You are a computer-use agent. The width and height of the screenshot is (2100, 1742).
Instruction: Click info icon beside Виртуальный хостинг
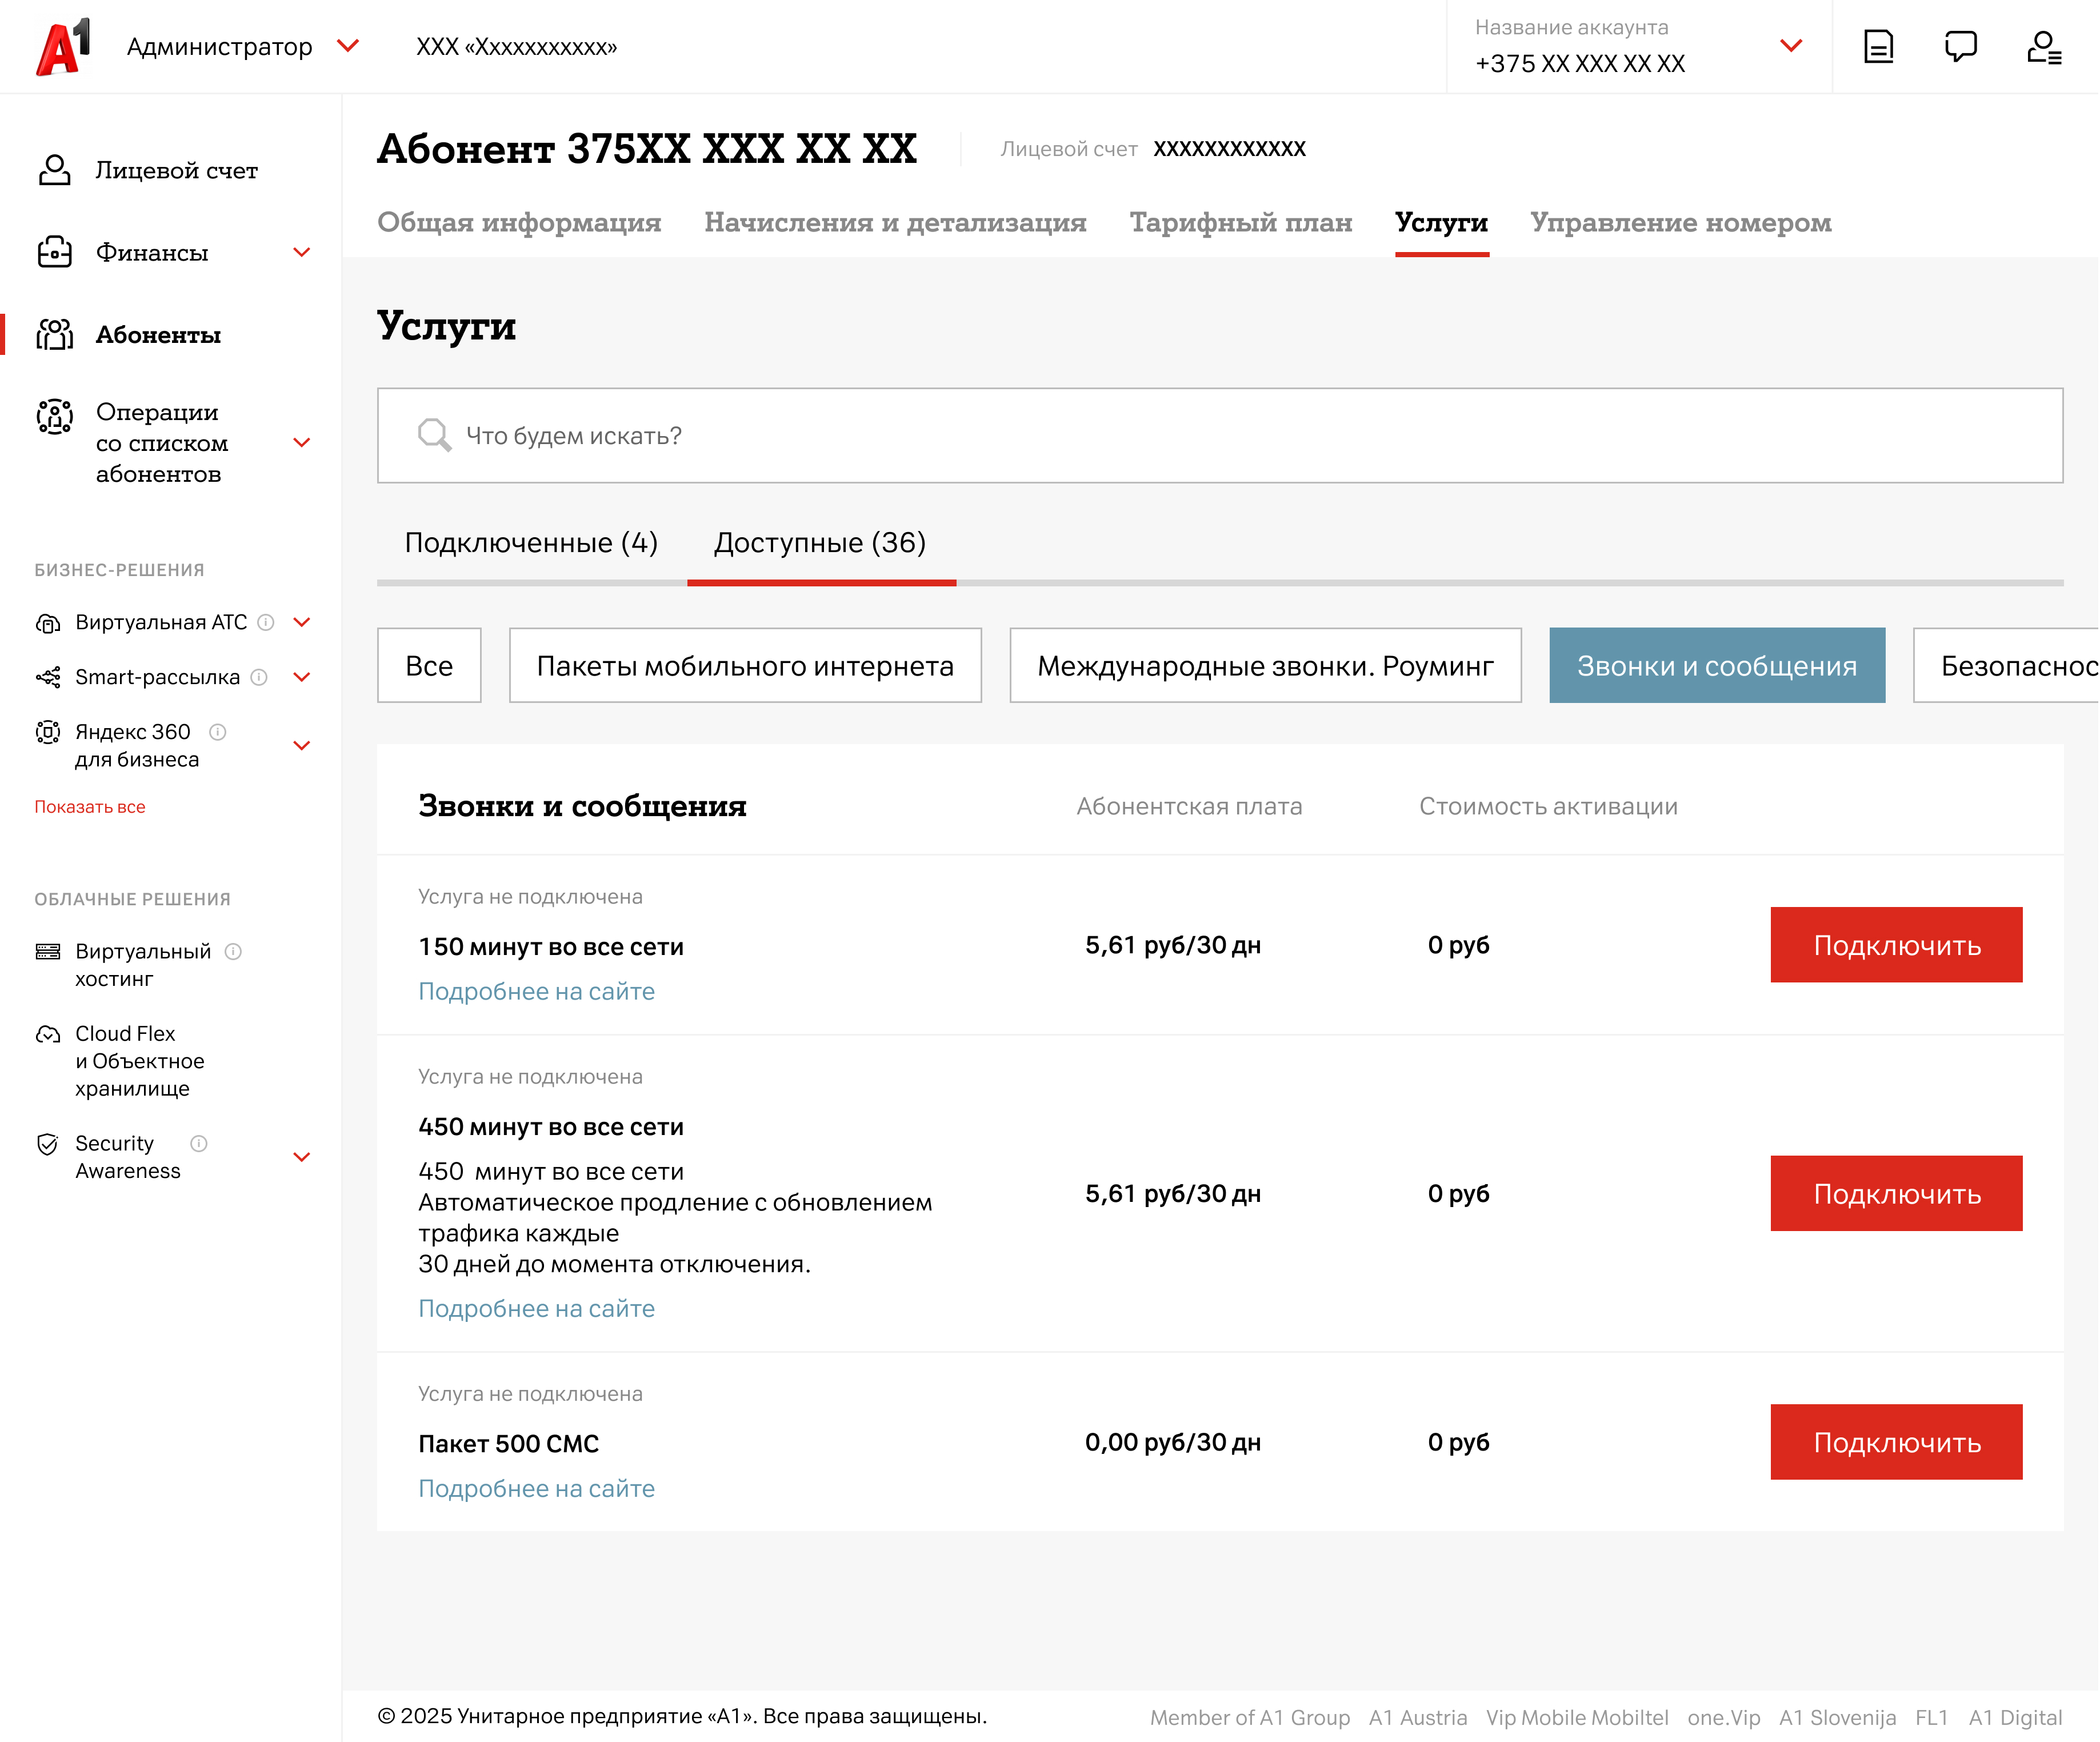[x=233, y=951]
